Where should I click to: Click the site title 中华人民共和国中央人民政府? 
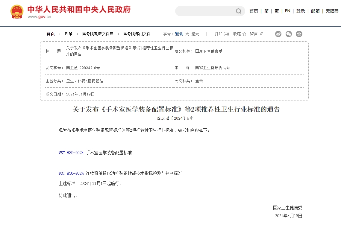pos(79,9)
